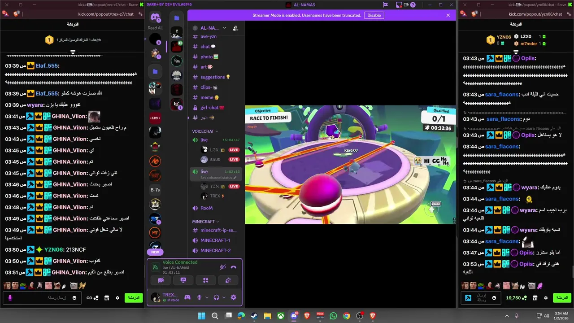Disconnect from the Discord voice channel
The image size is (574, 323).
(233, 267)
